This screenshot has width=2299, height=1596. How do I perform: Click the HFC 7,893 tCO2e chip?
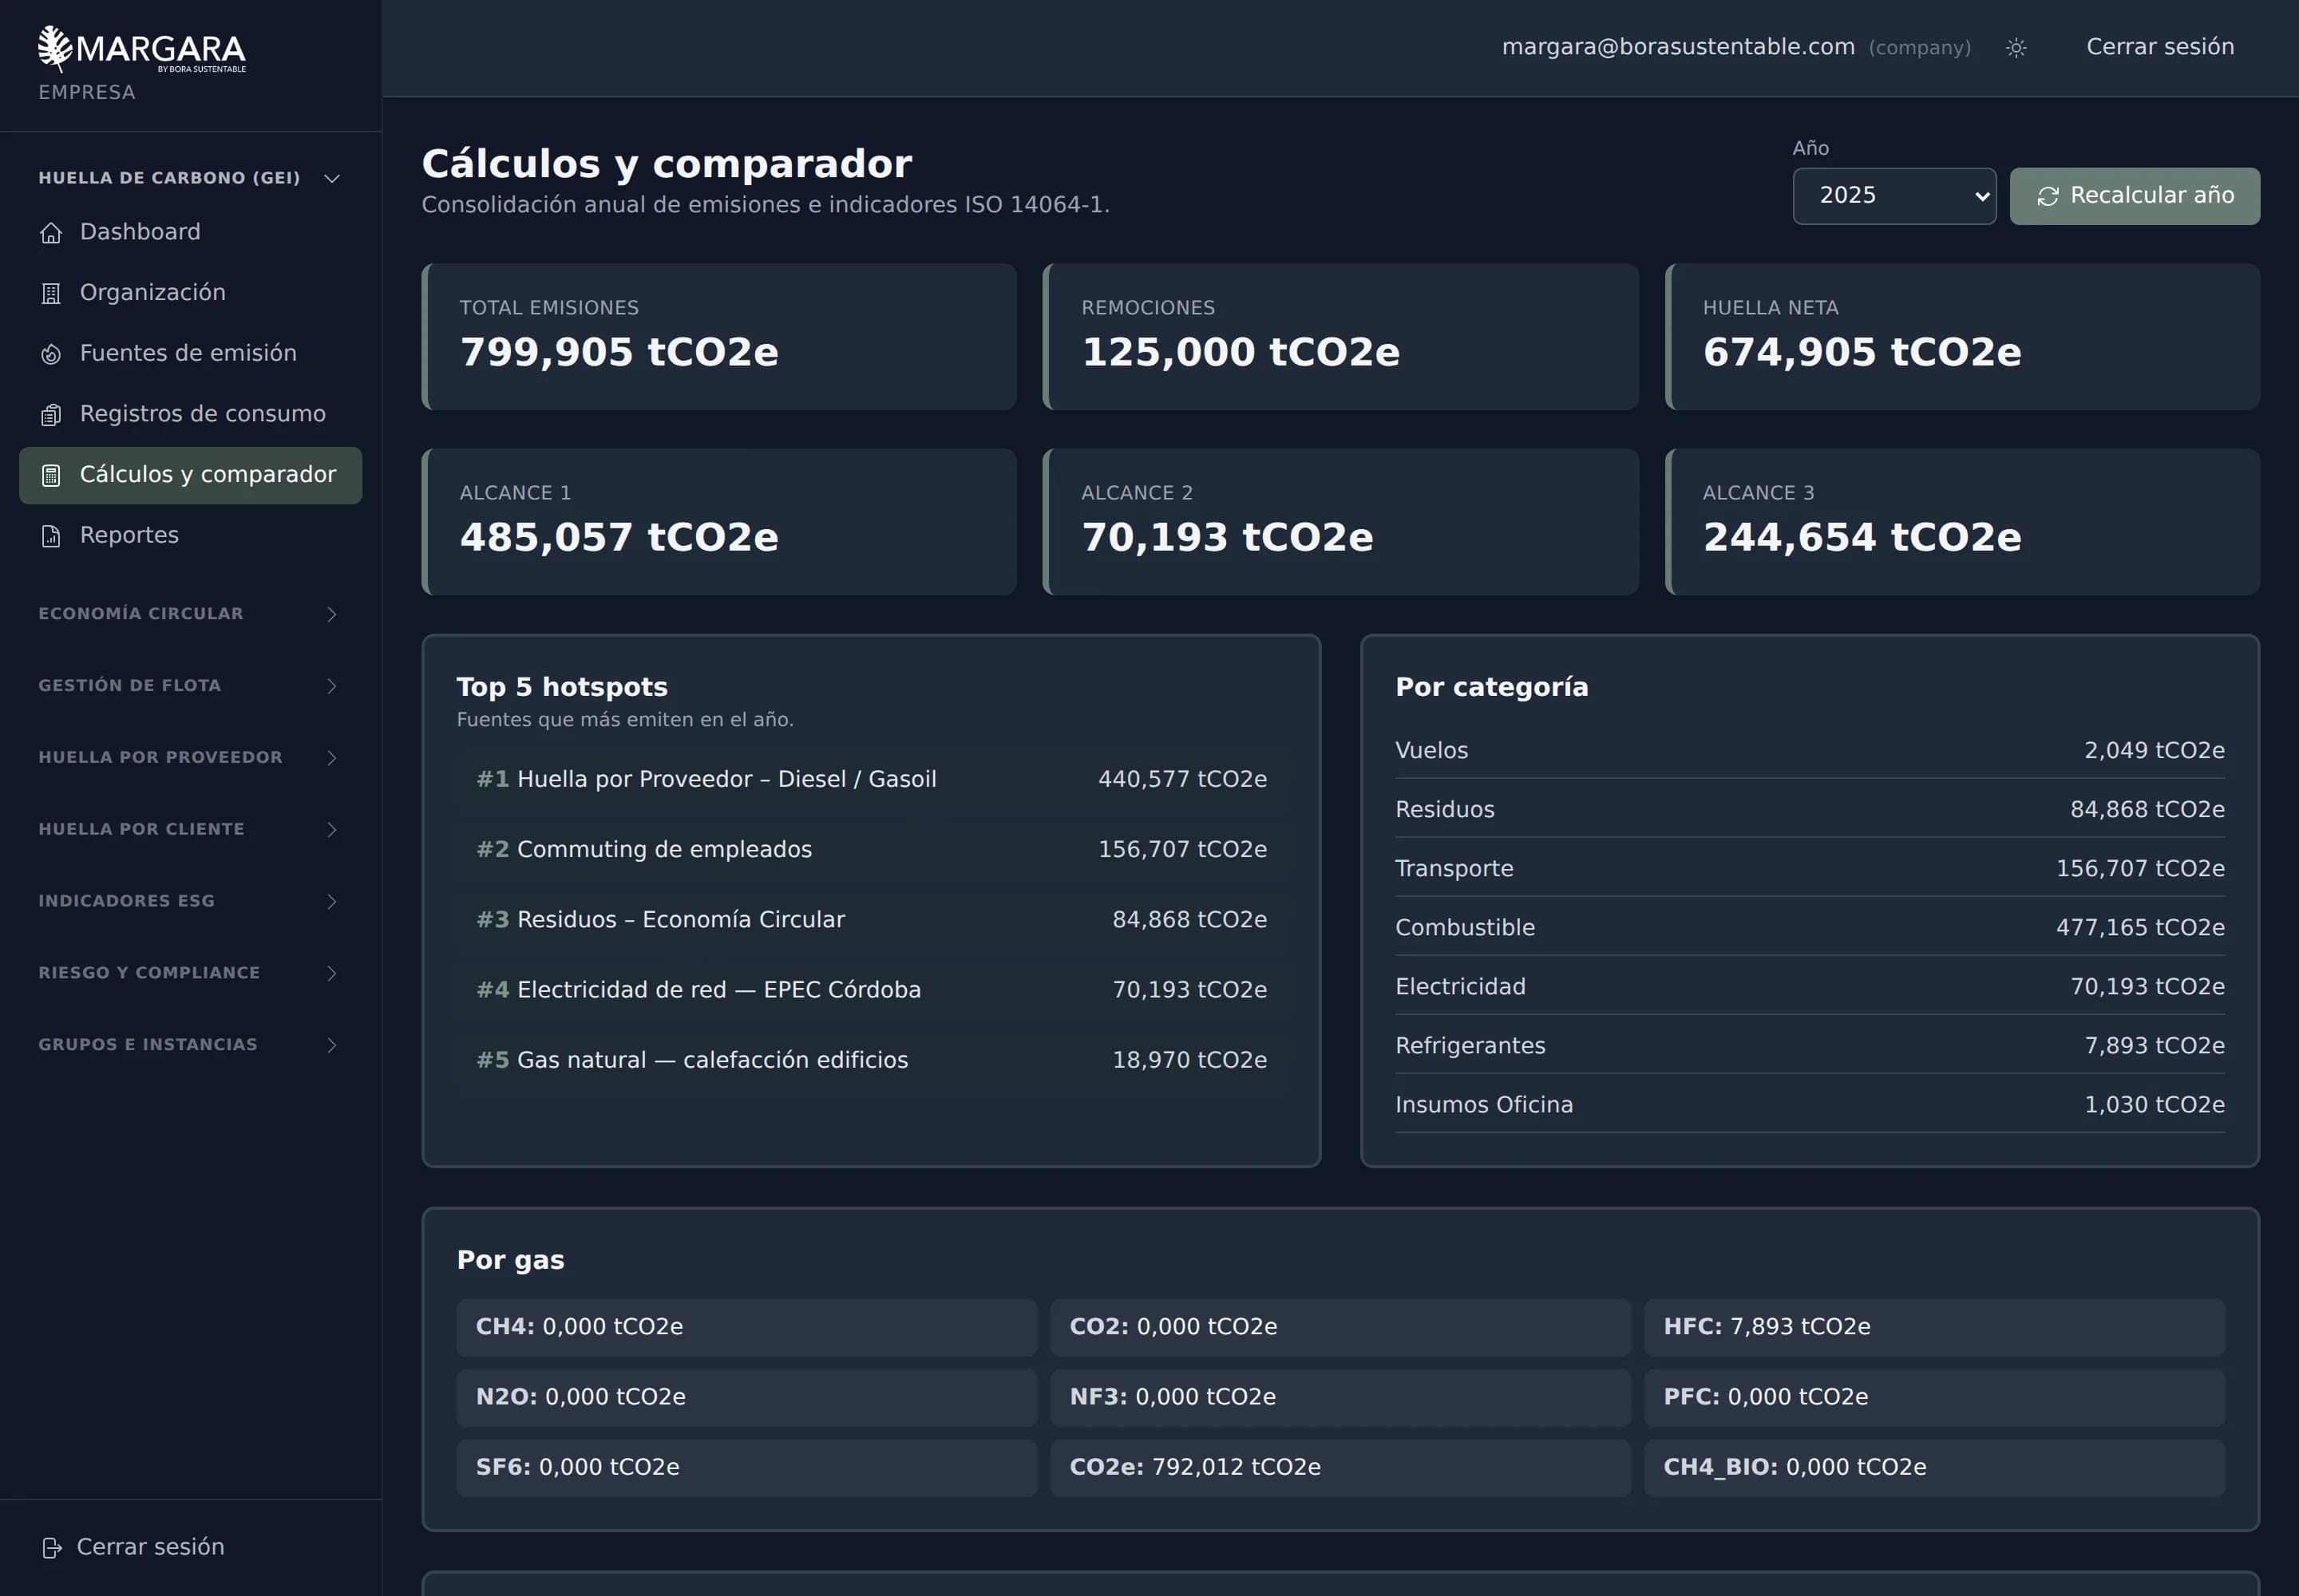[x=1934, y=1327]
